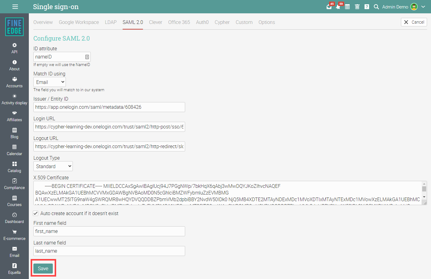Screen dimensions: 431x279
Task: Toggle Auto create account checkbox
Action: (x=36, y=213)
